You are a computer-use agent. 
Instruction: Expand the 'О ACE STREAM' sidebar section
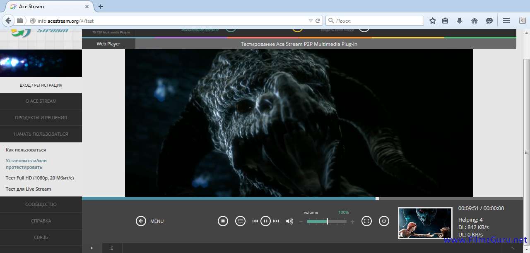pos(41,101)
